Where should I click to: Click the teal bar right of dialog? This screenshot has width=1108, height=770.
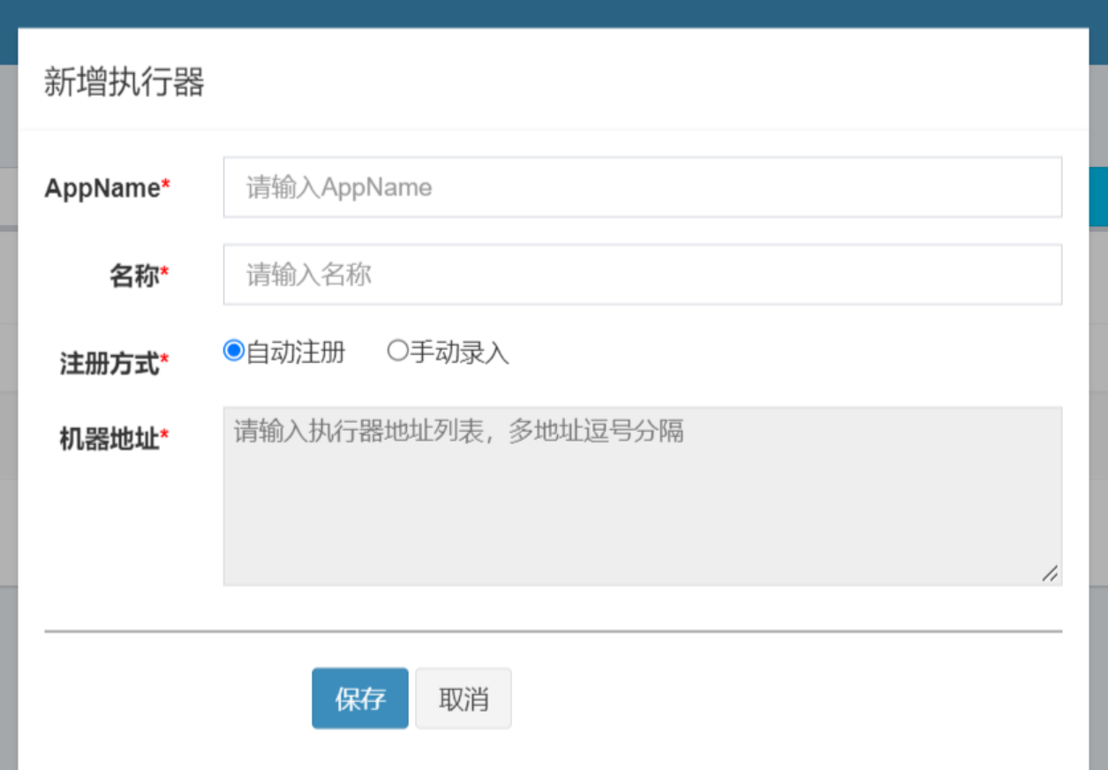click(1098, 196)
